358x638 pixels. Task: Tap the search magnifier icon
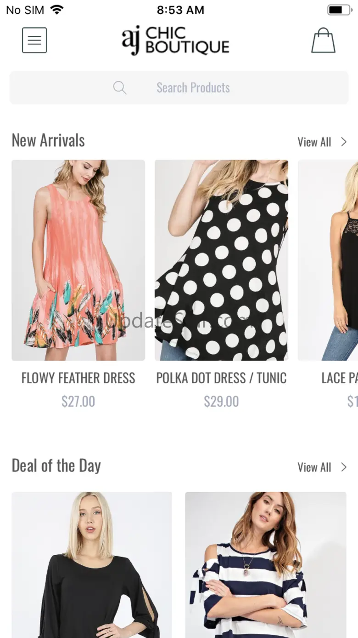click(120, 87)
